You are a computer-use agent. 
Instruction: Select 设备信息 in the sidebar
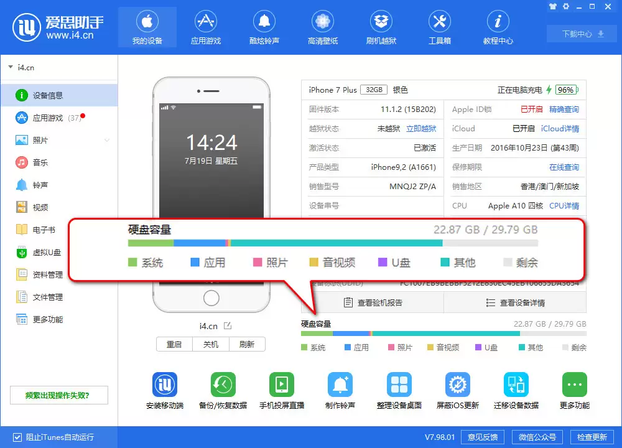pos(59,95)
